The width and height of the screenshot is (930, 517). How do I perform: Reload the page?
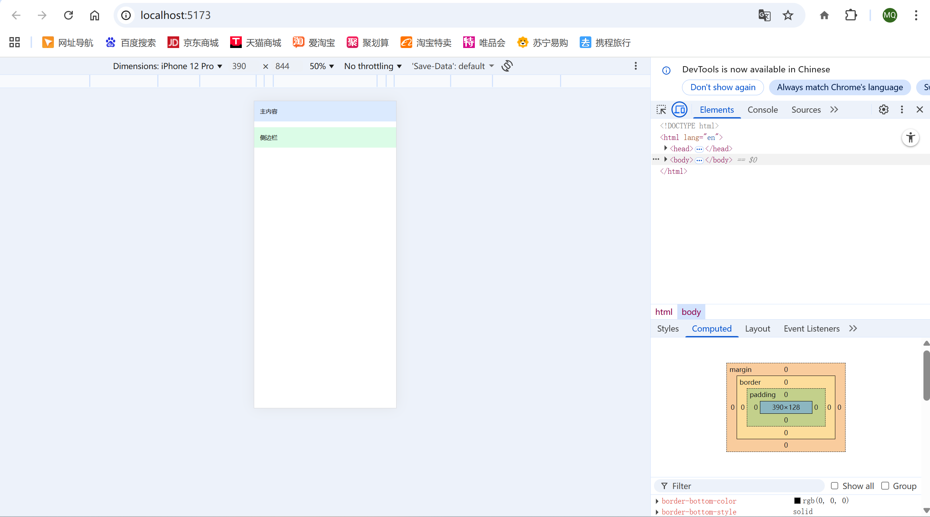click(x=68, y=15)
